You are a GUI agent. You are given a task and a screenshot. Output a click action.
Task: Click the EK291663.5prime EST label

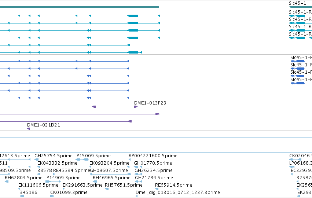(x=82, y=185)
